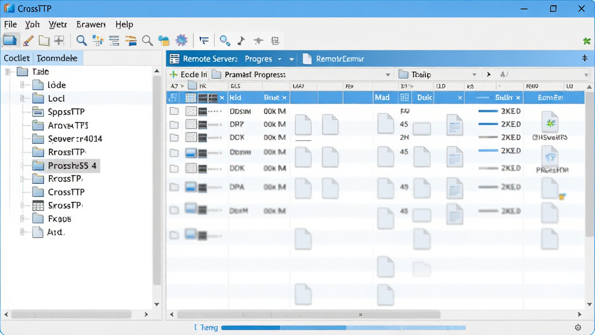
Task: Click the Tiemg transfer progress bar
Action: (343, 327)
